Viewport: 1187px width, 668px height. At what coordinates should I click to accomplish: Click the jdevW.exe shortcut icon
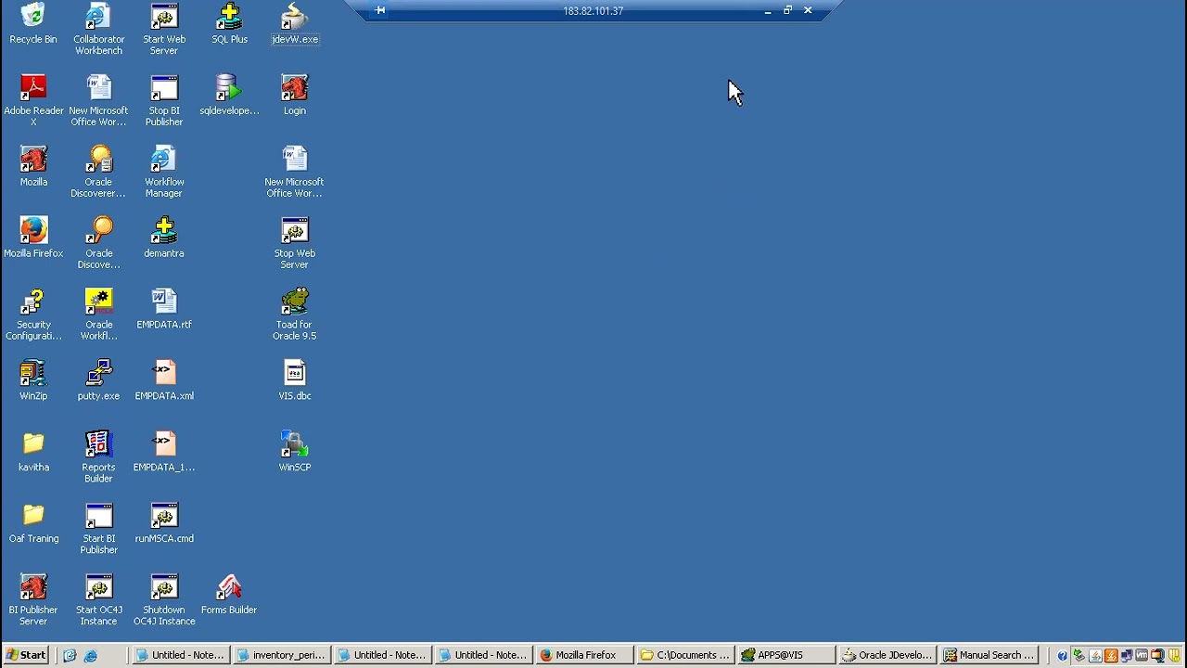tap(295, 24)
